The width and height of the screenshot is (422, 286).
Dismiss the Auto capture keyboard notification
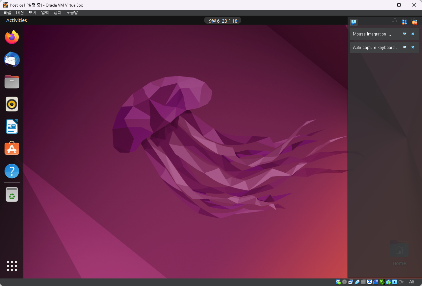pos(413,47)
